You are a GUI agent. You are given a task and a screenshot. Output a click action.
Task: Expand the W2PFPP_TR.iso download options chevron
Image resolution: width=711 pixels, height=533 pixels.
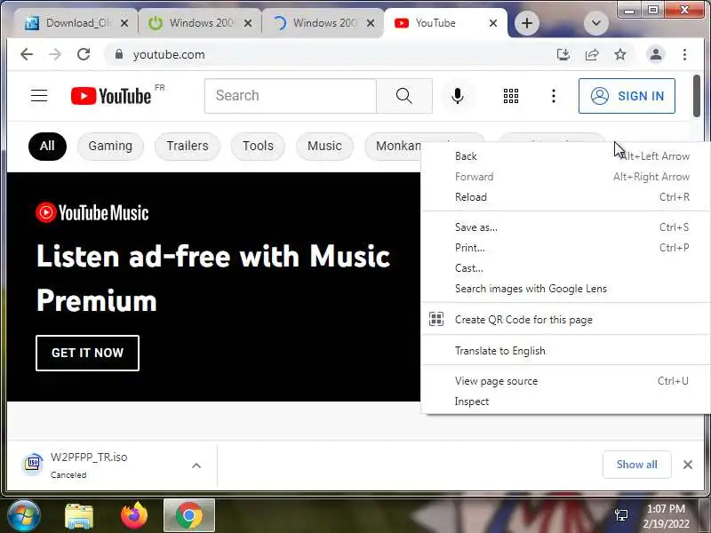196,465
